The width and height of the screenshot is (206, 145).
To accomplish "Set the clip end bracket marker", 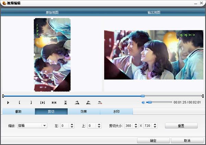I will 31,103.
